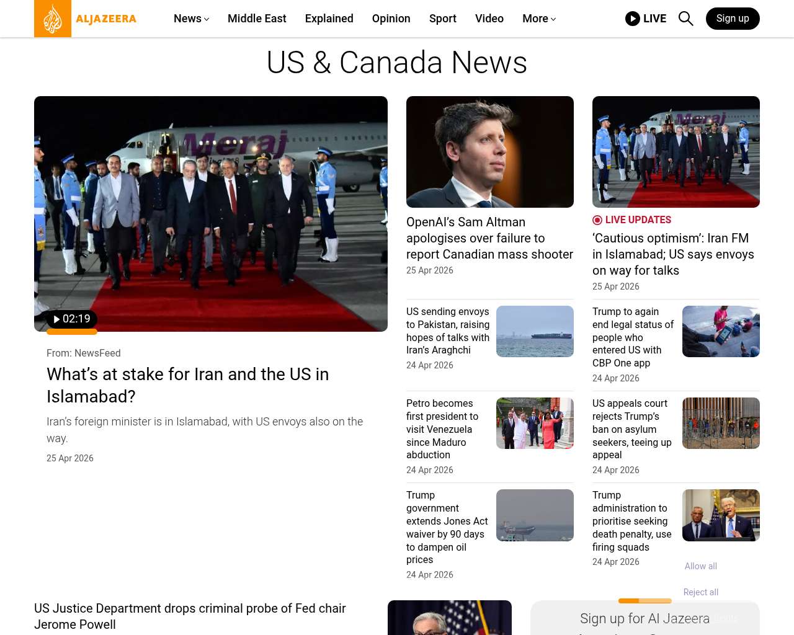Expand the News dropdown menu
794x635 pixels.
(x=191, y=19)
